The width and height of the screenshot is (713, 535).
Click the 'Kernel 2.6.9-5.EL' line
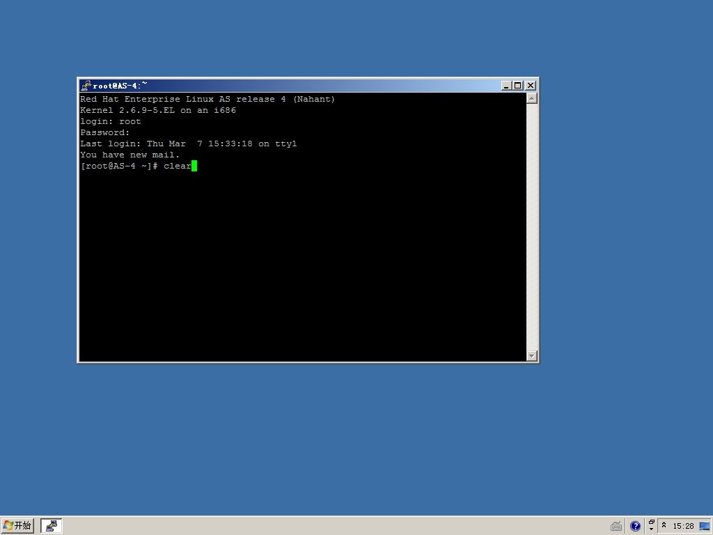click(x=158, y=110)
